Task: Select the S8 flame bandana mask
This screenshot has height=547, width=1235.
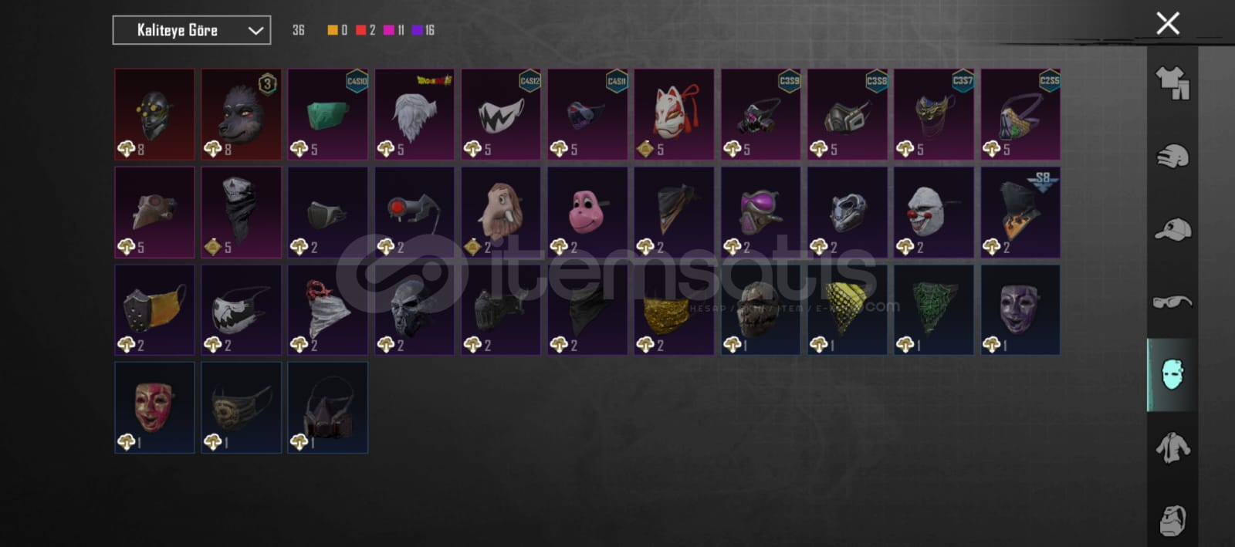Action: [1020, 212]
